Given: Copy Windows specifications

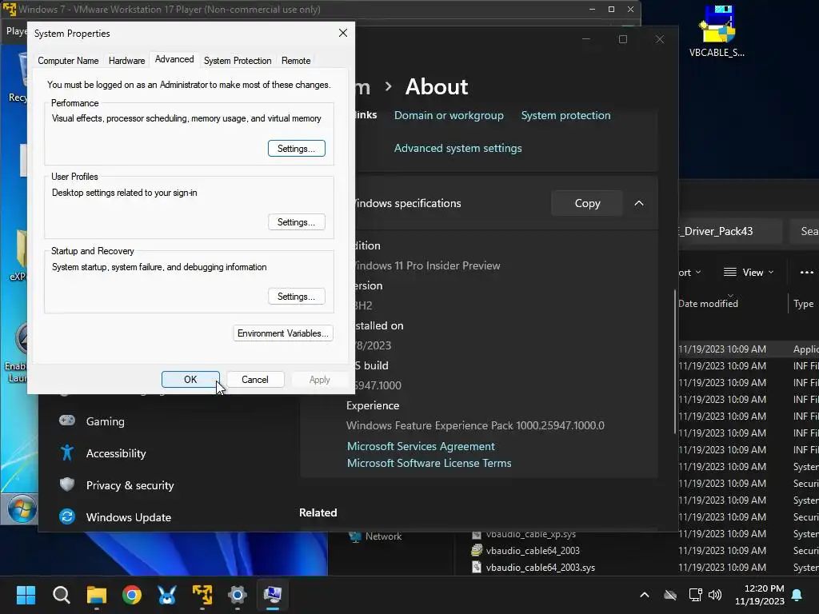Looking at the screenshot, I should (x=587, y=203).
